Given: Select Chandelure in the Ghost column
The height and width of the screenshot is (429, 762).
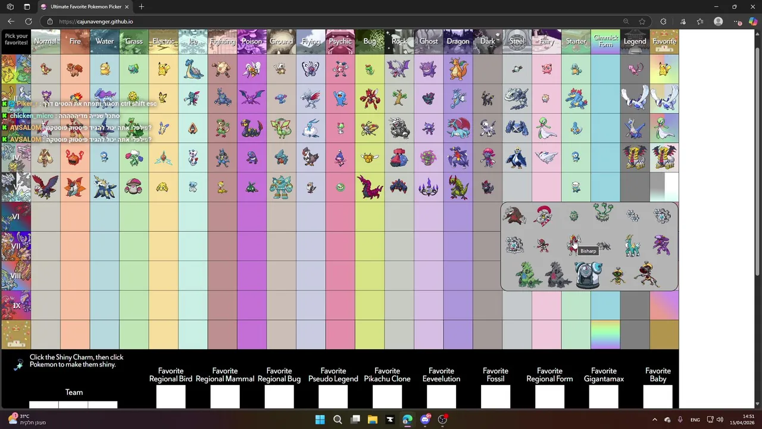Looking at the screenshot, I should coord(429,188).
